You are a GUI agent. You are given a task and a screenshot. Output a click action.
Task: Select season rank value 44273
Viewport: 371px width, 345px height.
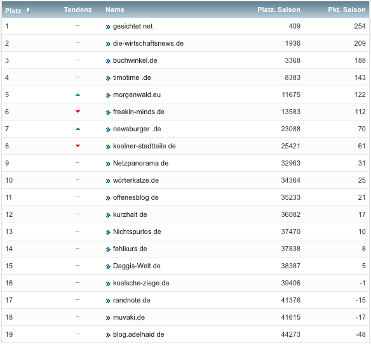pyautogui.click(x=290, y=334)
